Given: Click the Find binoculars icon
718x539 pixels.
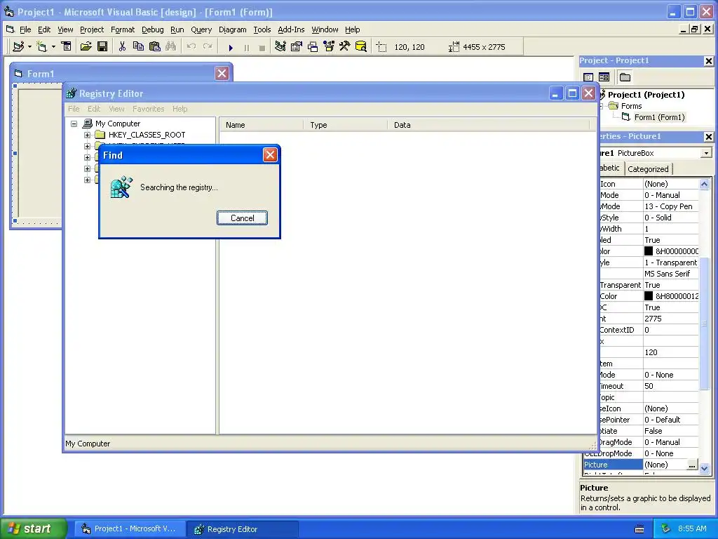Looking at the screenshot, I should pos(171,46).
